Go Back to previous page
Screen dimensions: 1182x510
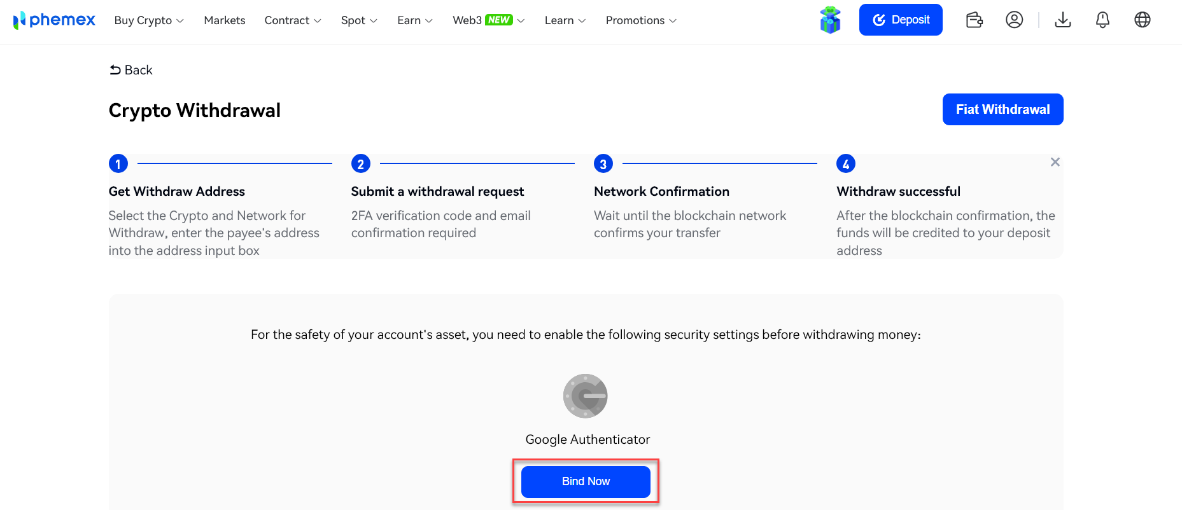(x=131, y=70)
